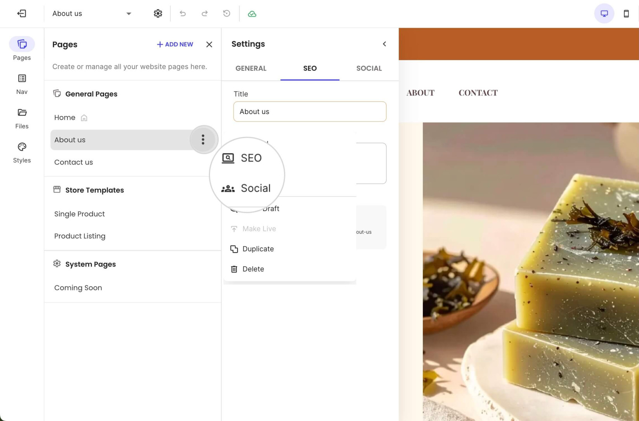Open the Files sidebar panel

point(22,118)
